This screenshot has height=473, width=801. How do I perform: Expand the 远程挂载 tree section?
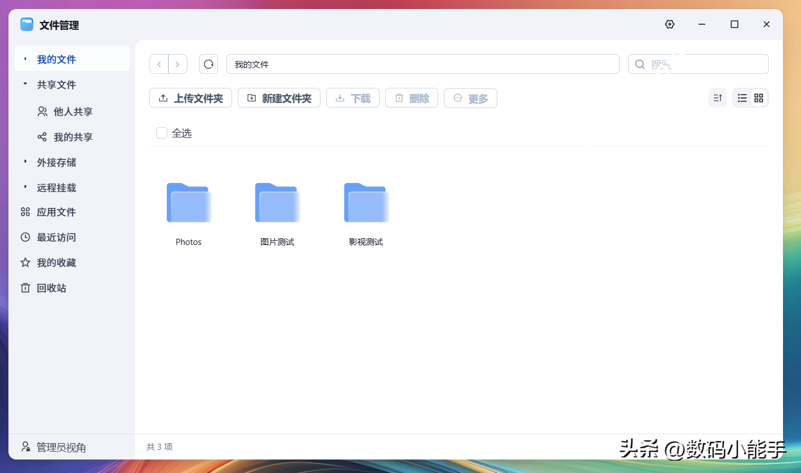click(x=25, y=188)
